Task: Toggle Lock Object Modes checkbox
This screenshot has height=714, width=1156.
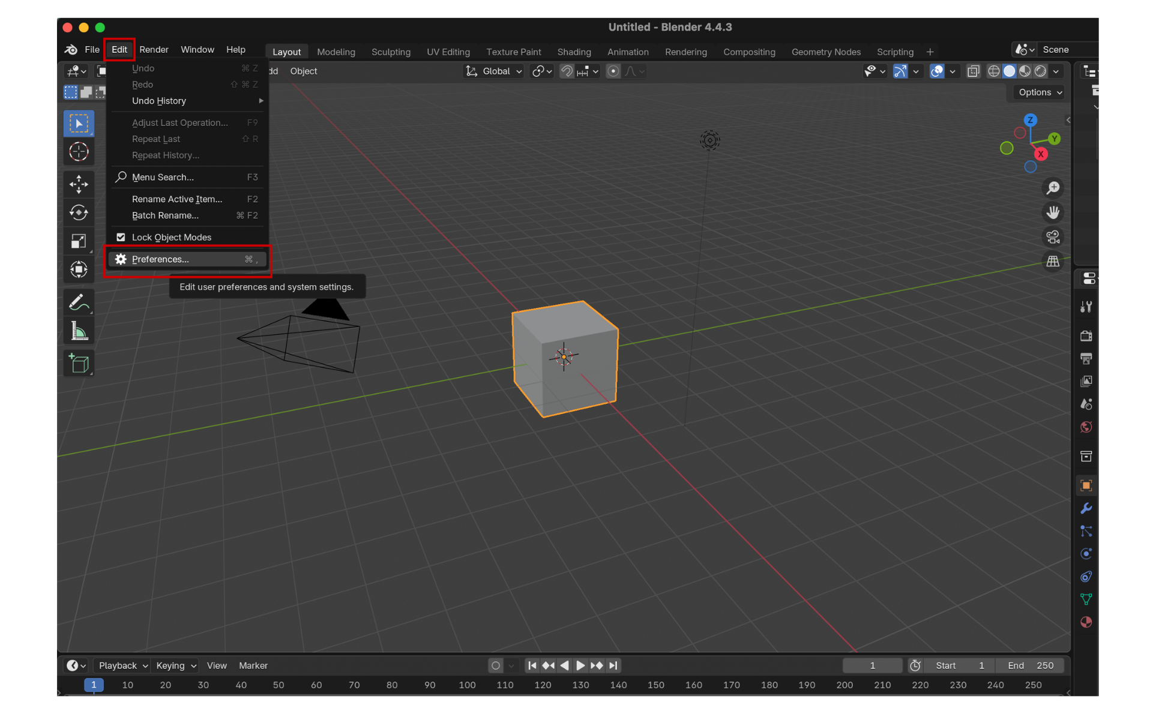Action: (121, 237)
